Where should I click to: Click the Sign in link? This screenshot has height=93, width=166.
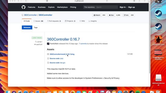pos(123,7)
